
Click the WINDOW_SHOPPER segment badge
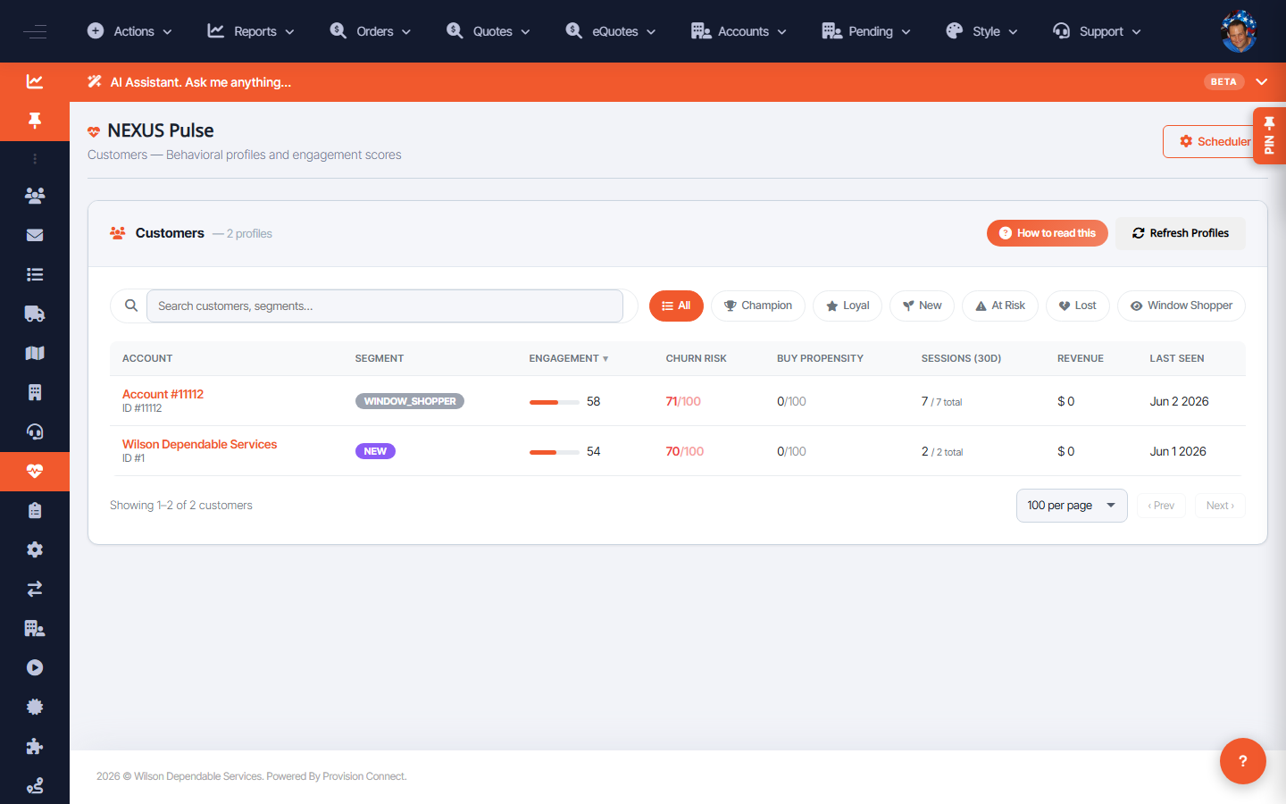pos(410,401)
